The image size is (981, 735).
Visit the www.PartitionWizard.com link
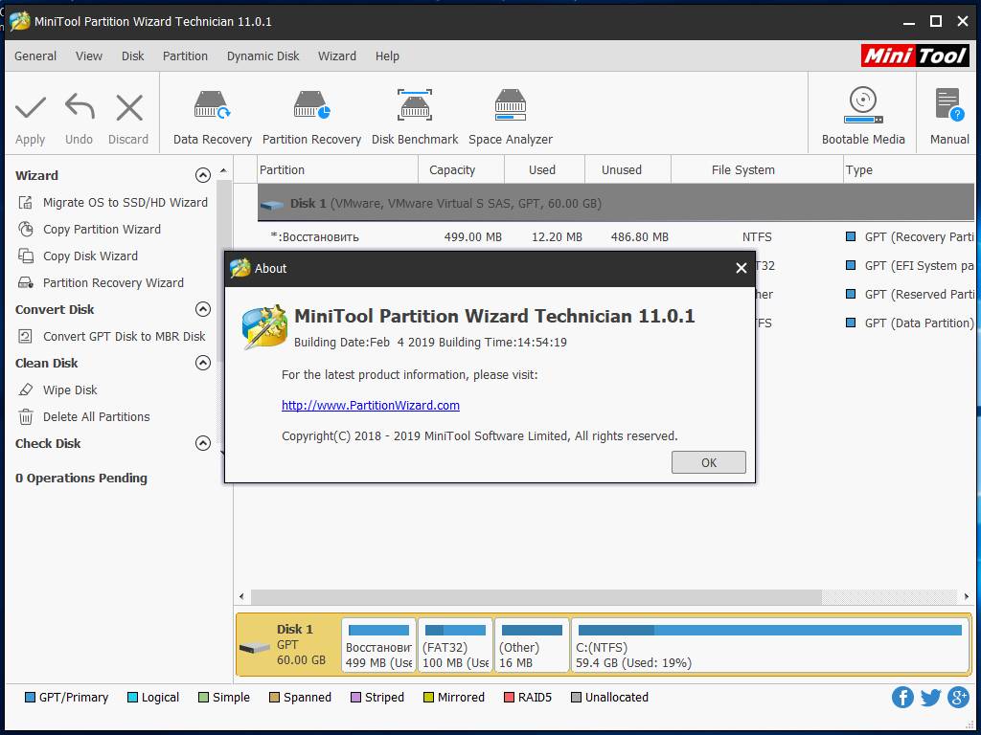click(370, 405)
